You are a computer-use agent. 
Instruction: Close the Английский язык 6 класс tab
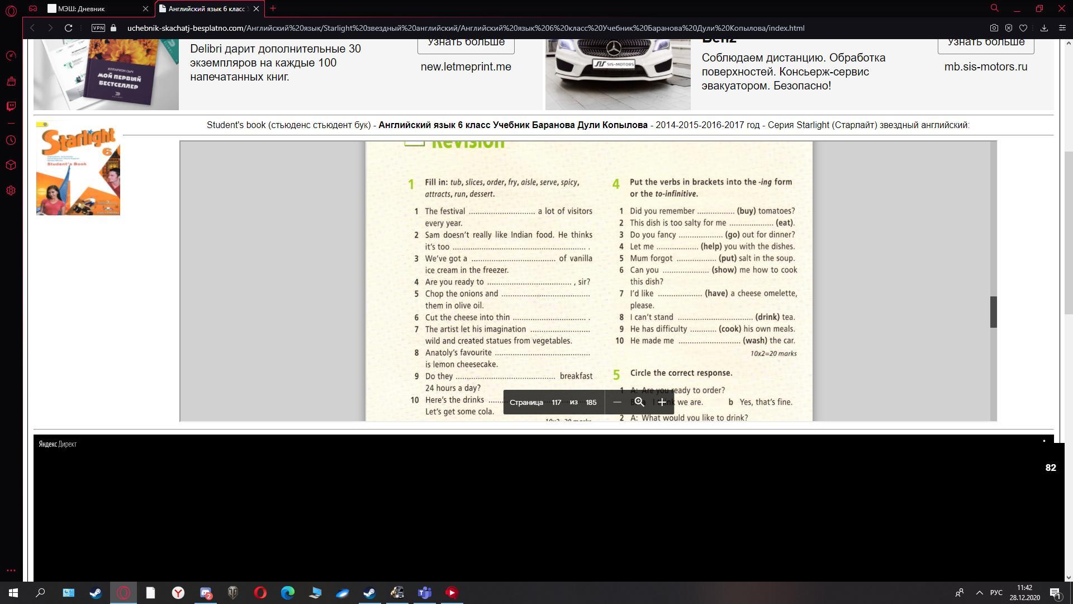(257, 9)
